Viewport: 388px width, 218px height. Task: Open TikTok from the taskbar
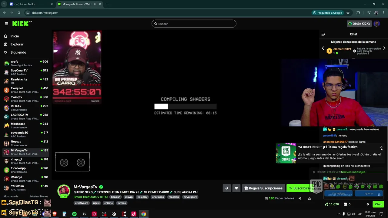point(134,214)
